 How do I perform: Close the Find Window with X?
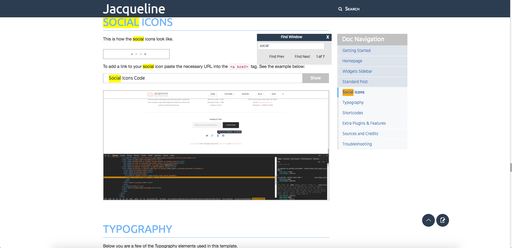click(328, 37)
